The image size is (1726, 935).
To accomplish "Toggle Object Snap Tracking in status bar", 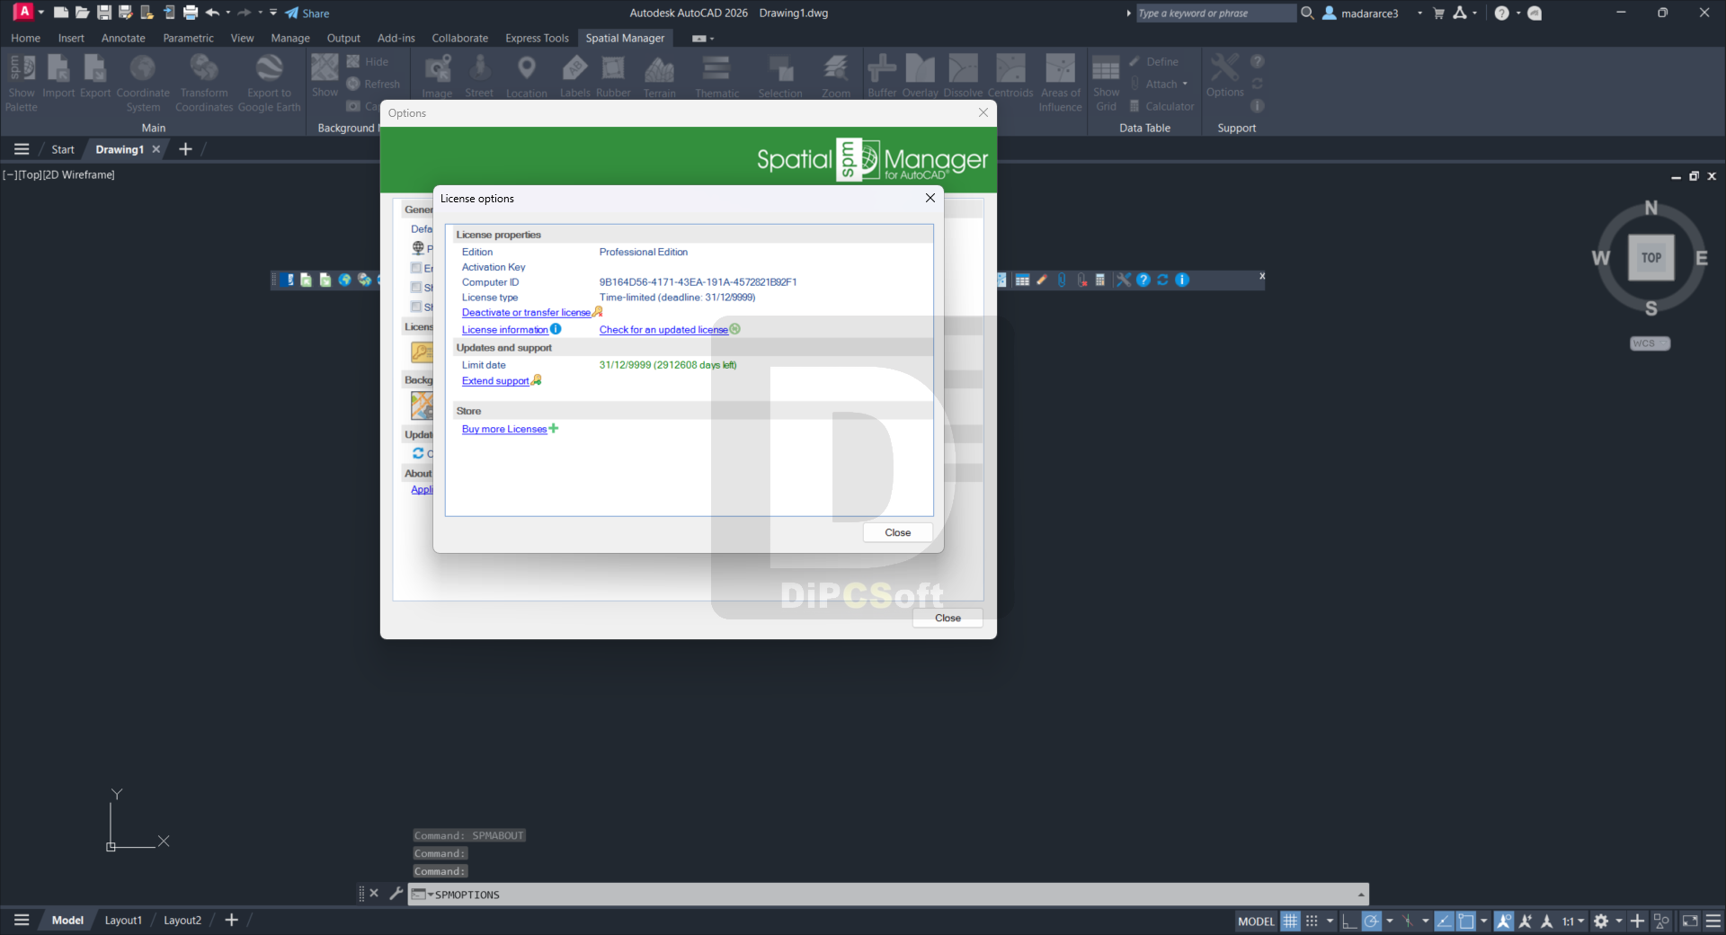I will pos(1444,921).
